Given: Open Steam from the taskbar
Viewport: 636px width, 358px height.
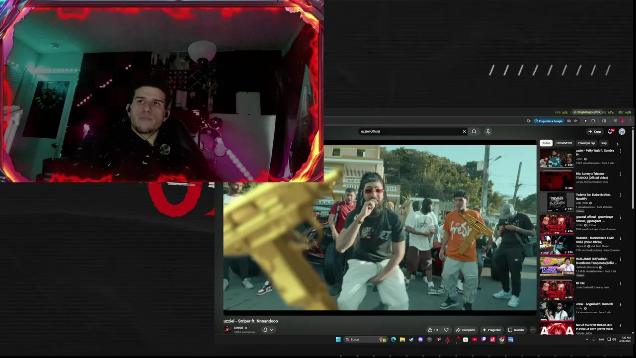Looking at the screenshot, I should pyautogui.click(x=411, y=340).
